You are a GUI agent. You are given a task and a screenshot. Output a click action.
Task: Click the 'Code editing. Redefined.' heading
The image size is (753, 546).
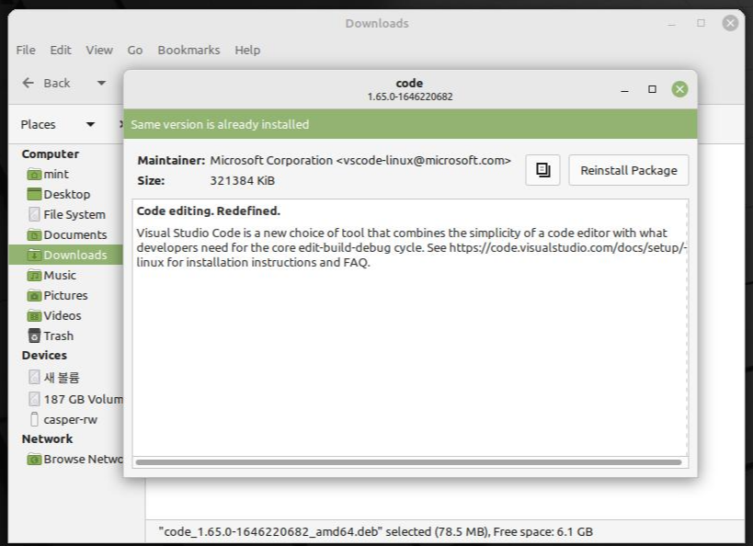click(x=208, y=211)
